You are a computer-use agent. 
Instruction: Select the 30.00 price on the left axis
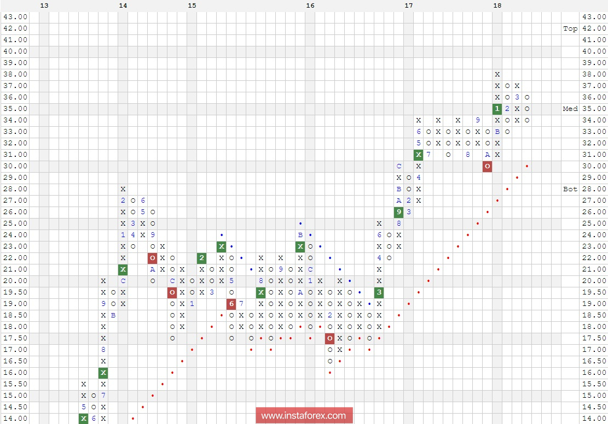coord(15,166)
